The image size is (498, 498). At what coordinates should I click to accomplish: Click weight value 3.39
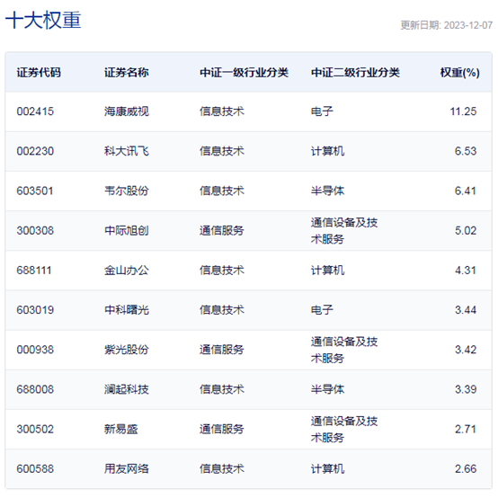point(466,389)
